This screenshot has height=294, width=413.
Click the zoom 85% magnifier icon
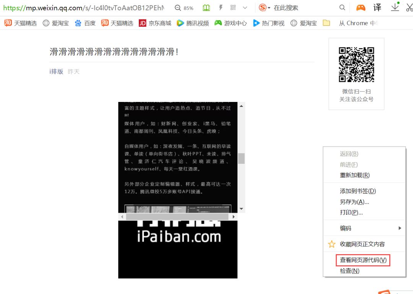click(x=178, y=8)
